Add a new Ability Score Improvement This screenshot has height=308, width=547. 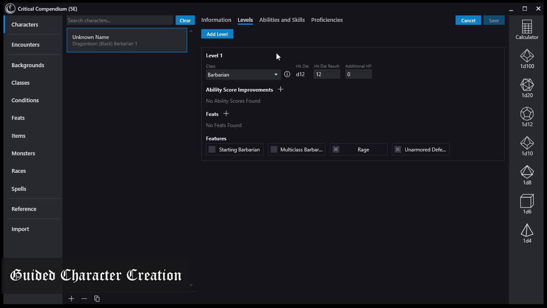280,89
